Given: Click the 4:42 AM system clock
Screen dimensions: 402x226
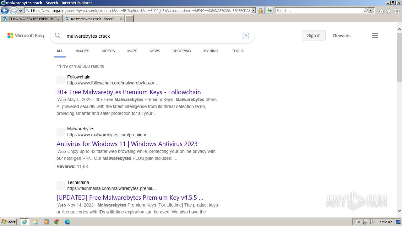Looking at the screenshot, I should [386, 222].
